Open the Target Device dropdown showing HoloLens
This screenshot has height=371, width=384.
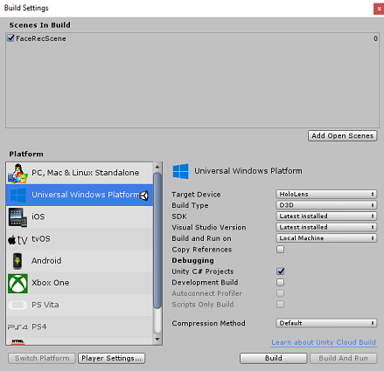pos(326,194)
